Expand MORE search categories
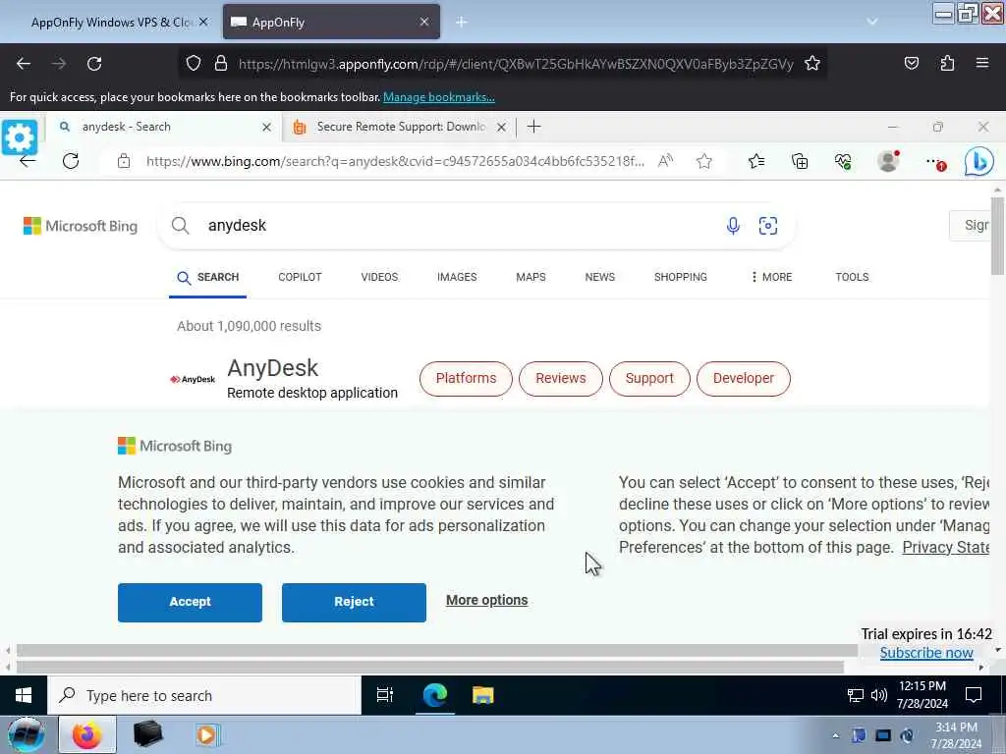 (770, 277)
